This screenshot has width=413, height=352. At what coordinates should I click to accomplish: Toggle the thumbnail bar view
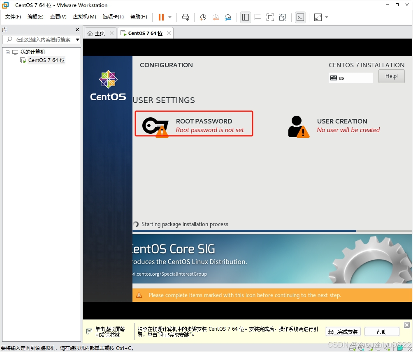coord(258,17)
